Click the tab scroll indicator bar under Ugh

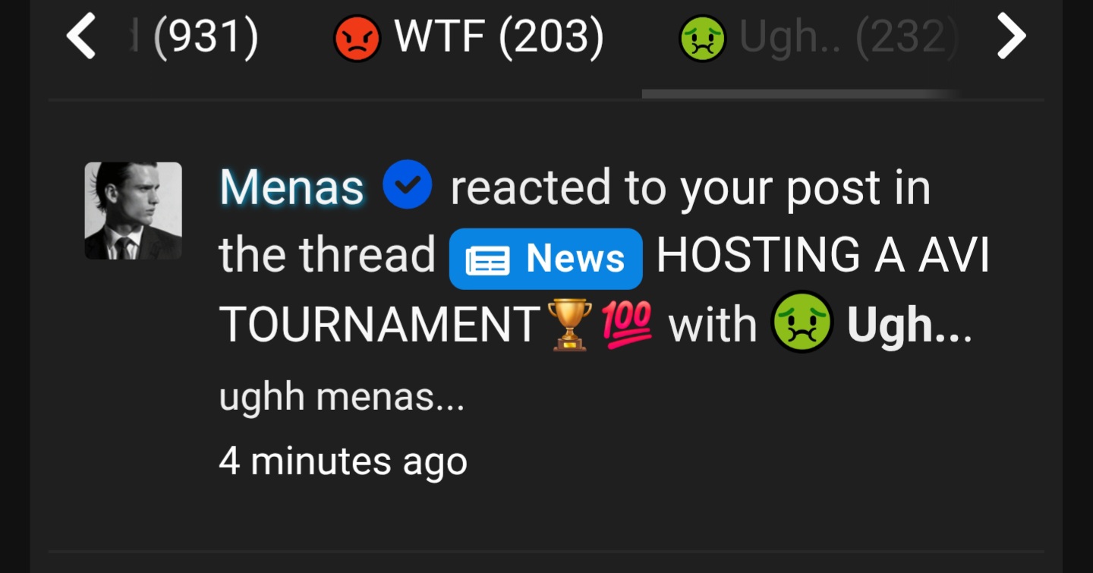point(801,94)
